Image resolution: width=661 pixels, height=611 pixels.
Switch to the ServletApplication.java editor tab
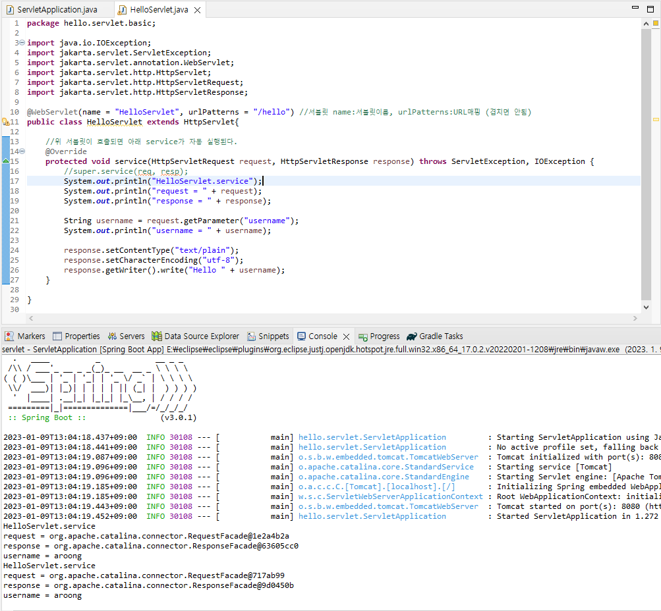click(52, 10)
